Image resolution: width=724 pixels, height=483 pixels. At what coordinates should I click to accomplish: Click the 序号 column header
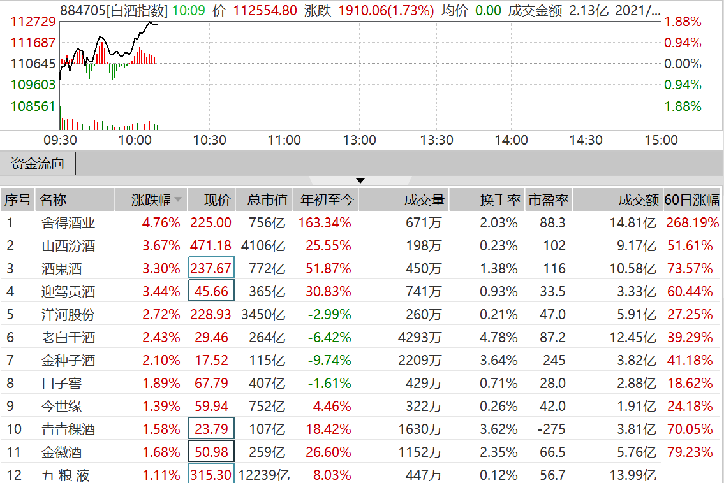(18, 199)
